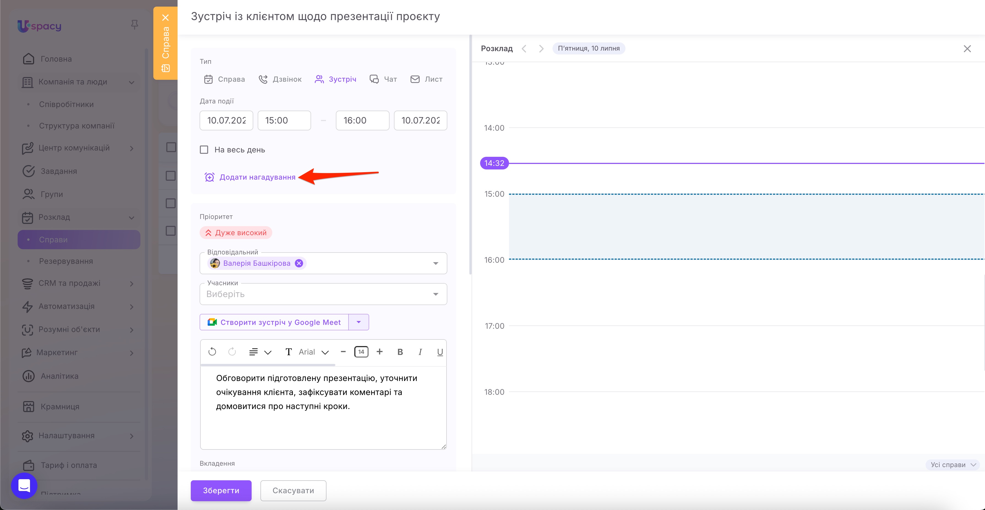The image size is (985, 510).
Task: Click the start time field 15:00
Action: 284,120
